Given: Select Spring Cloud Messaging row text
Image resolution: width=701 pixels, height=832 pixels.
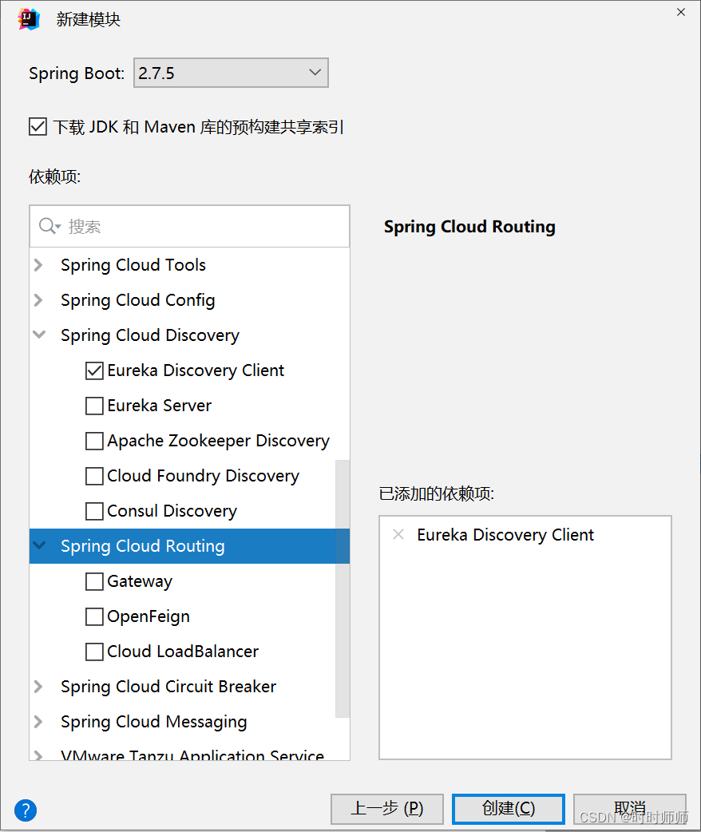Looking at the screenshot, I should click(154, 722).
